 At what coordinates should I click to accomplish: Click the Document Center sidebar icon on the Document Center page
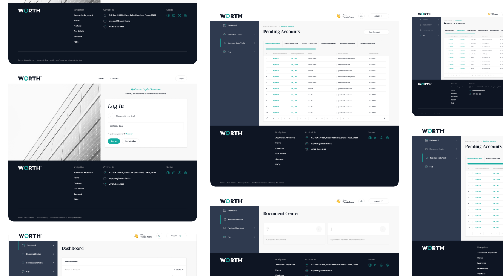click(225, 219)
